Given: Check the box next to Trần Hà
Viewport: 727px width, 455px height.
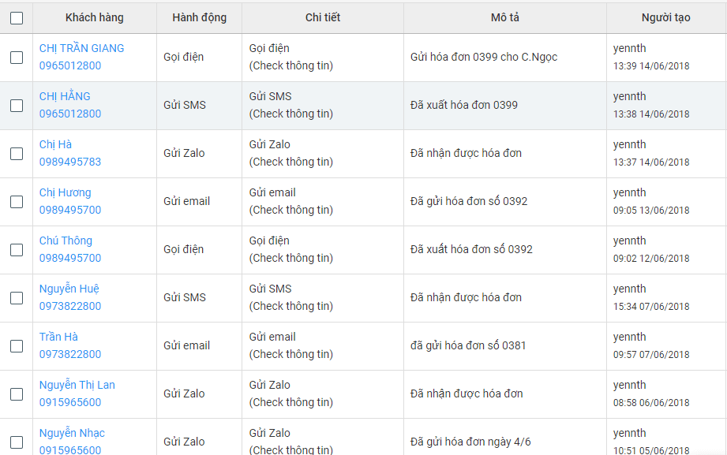Looking at the screenshot, I should tap(17, 346).
